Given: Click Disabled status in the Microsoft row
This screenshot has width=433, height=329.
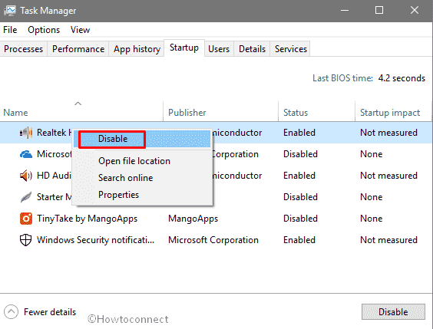Looking at the screenshot, I should click(x=300, y=154).
